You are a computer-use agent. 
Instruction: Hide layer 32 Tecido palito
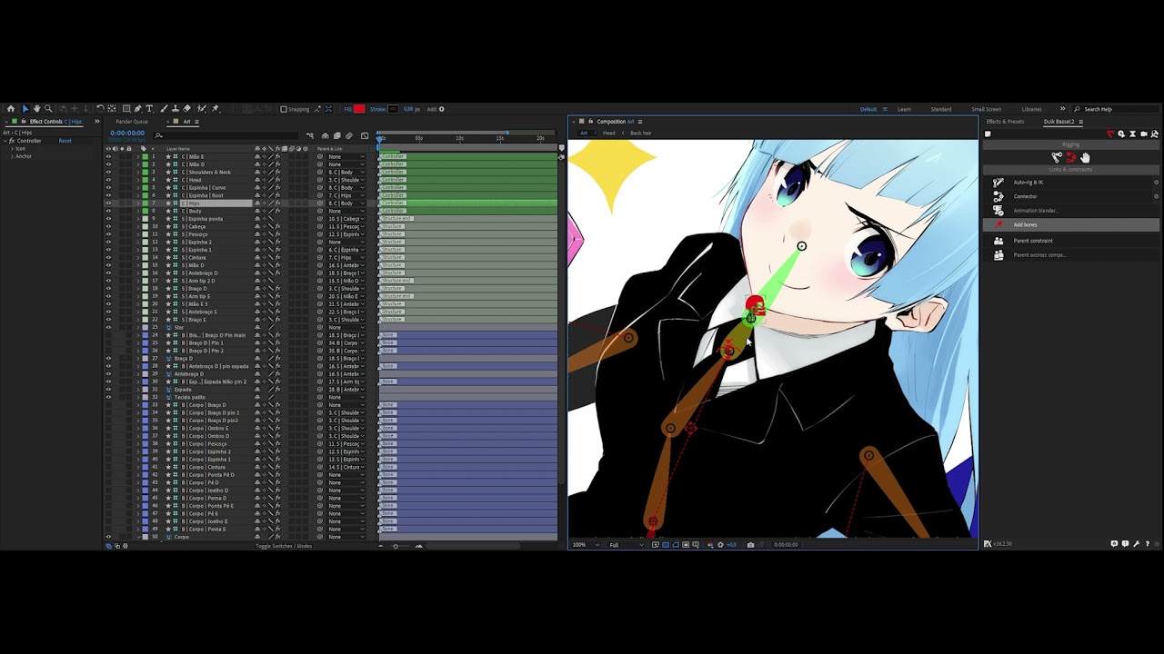(108, 397)
